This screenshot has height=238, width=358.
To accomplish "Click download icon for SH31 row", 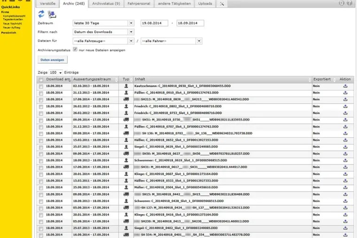I will pos(345,167).
